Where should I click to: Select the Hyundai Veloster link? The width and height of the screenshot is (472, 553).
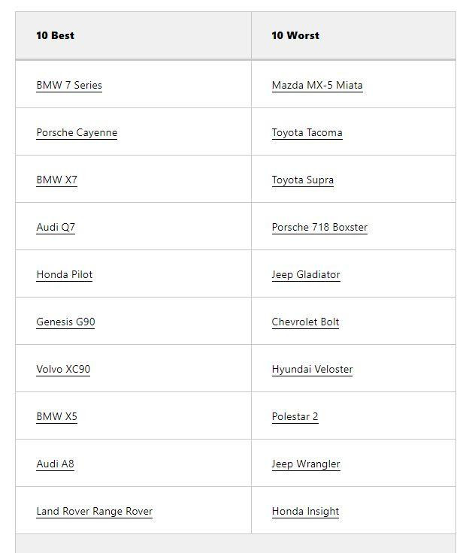312,369
